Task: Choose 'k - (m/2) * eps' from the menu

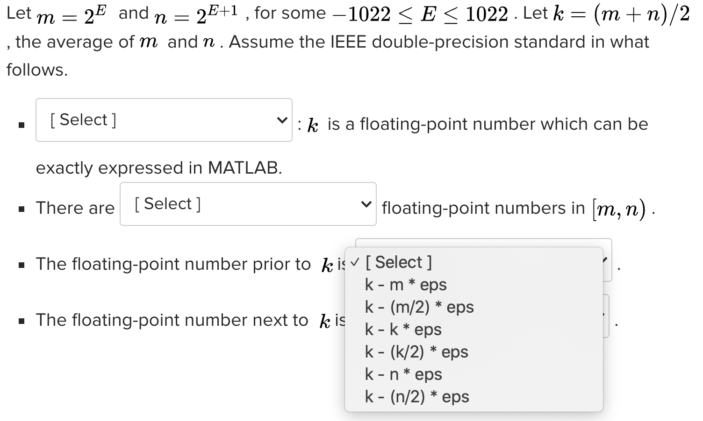Action: (419, 307)
